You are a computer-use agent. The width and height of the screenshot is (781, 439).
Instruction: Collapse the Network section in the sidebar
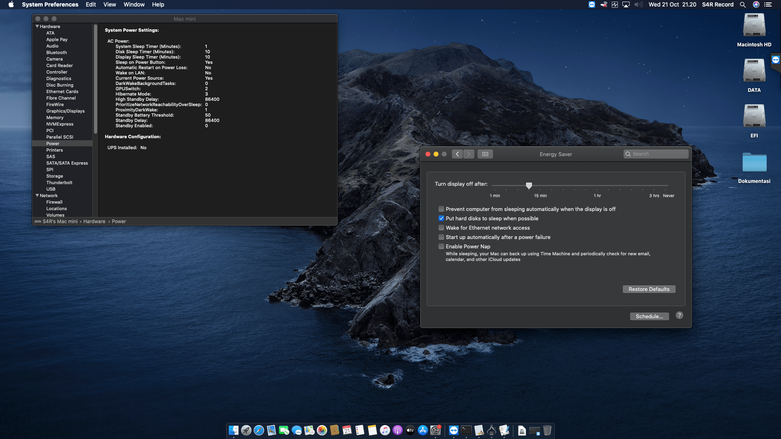[x=37, y=196]
